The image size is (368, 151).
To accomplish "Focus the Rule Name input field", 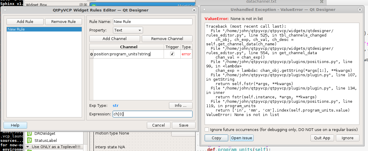I will point(153,21).
